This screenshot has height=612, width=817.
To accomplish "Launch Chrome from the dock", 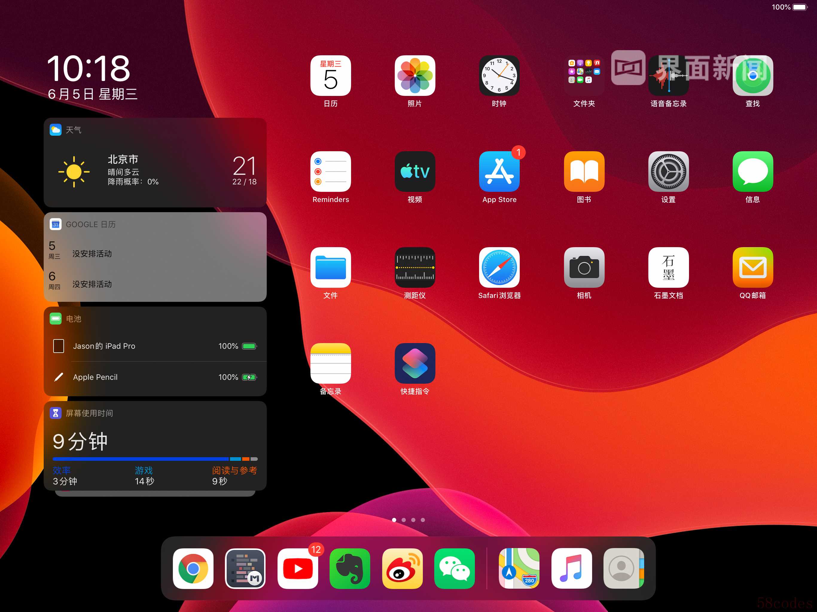I will click(193, 568).
